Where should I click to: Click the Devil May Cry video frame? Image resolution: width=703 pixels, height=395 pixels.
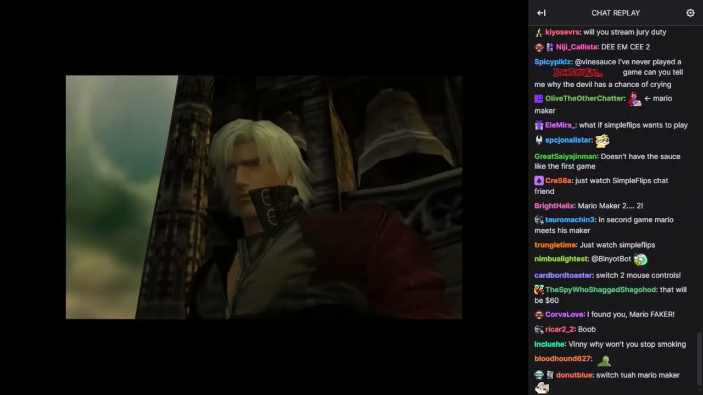(264, 197)
